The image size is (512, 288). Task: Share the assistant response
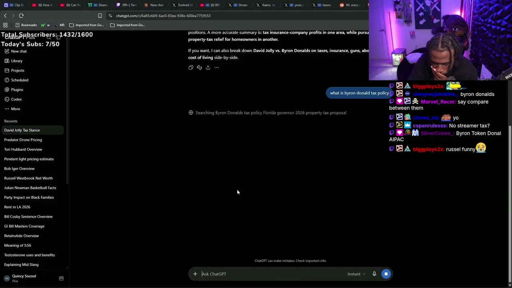pyautogui.click(x=208, y=68)
